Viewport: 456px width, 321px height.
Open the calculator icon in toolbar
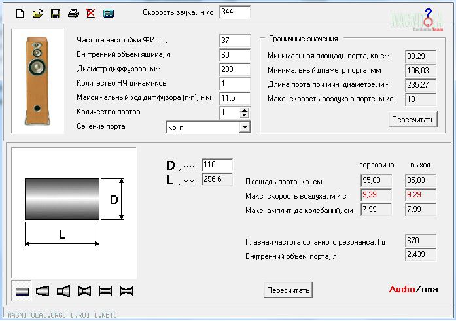click(x=109, y=13)
